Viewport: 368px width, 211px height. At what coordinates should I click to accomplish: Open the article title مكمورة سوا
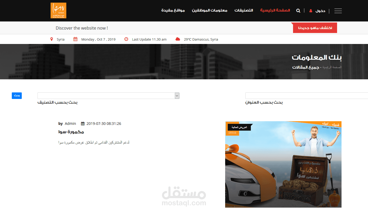[x=71, y=132]
